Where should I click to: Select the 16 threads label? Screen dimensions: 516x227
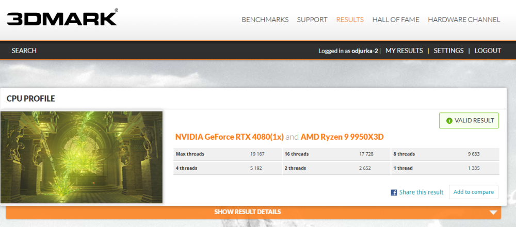coord(297,154)
